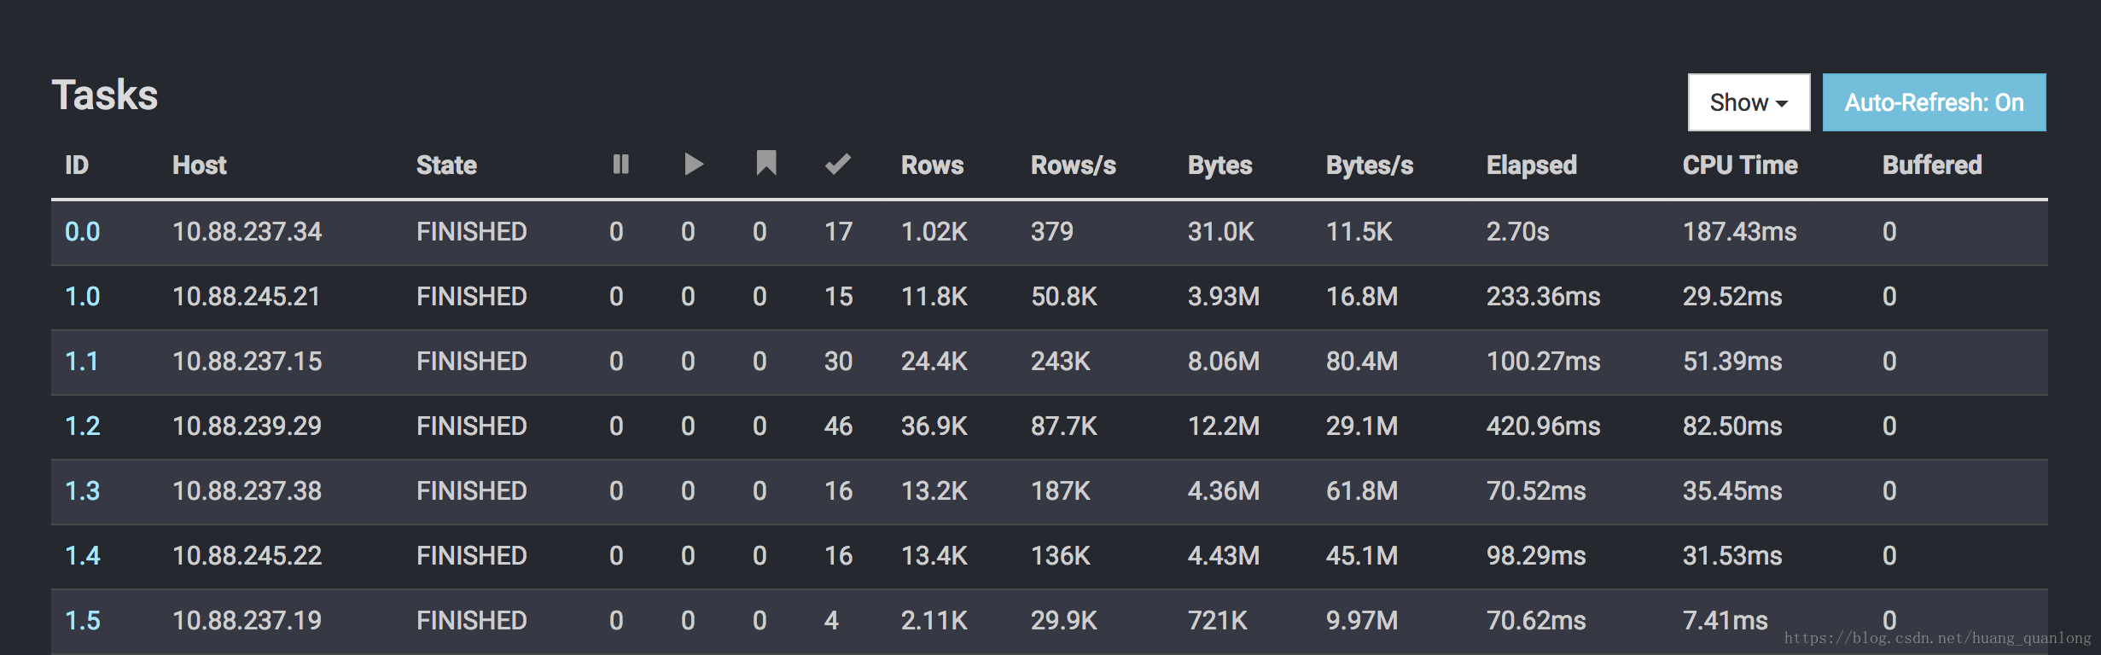
Task: Sort by the Host column header
Action: pos(200,165)
